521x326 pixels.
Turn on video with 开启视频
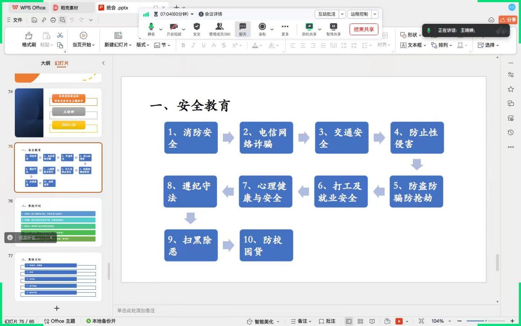point(174,27)
